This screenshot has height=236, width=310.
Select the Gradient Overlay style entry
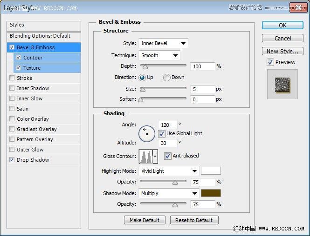(36, 129)
